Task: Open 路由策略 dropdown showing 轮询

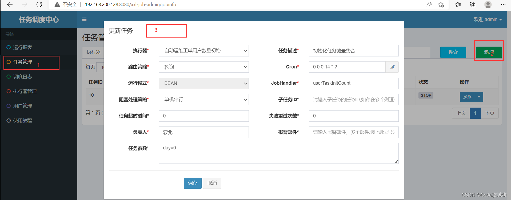Action: [204, 67]
